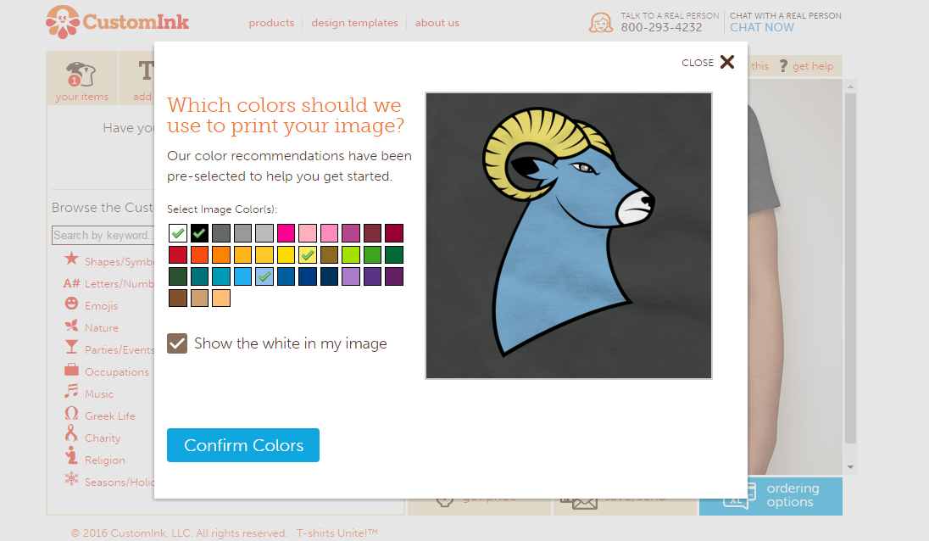
Task: Pick the hot pink color swatch
Action: click(286, 233)
